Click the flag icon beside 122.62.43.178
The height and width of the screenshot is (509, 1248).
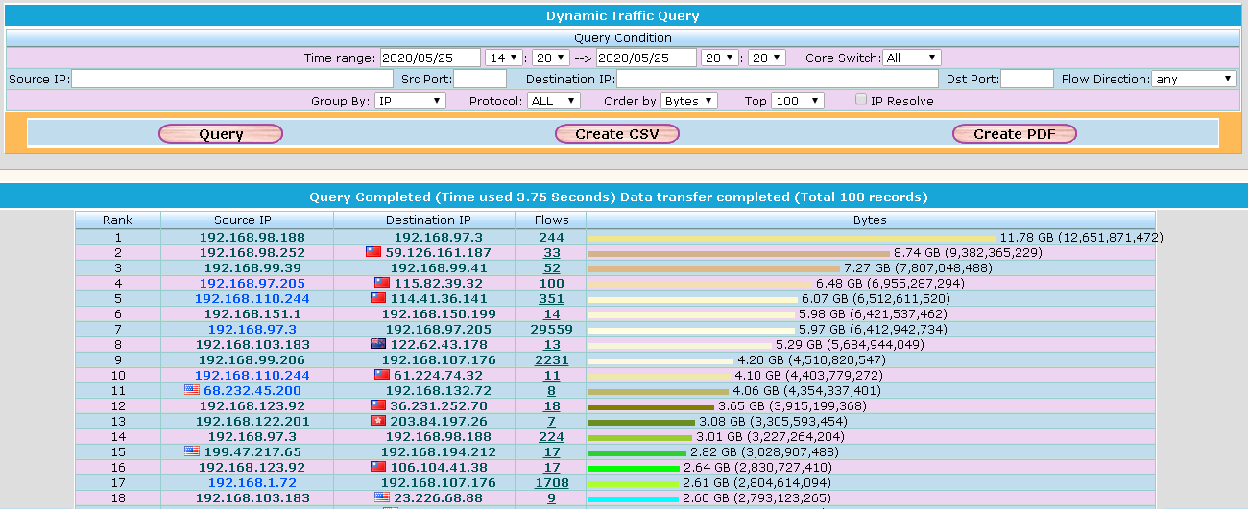[378, 344]
